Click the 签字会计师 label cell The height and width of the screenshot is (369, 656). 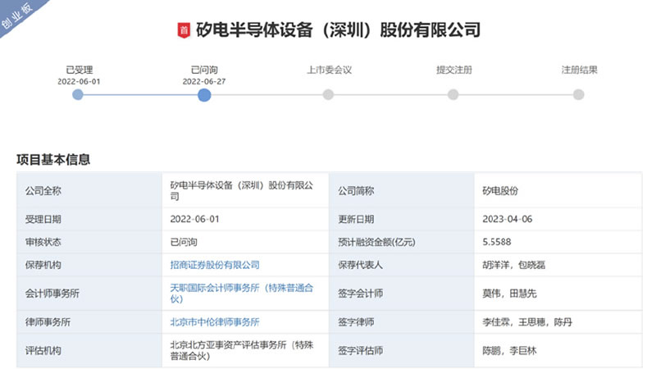click(x=402, y=294)
